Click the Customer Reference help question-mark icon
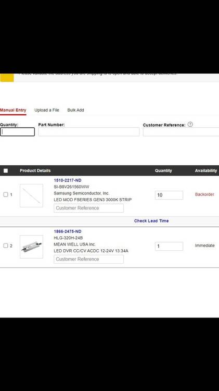Image resolution: width=219 pixels, height=391 pixels. tap(190, 124)
